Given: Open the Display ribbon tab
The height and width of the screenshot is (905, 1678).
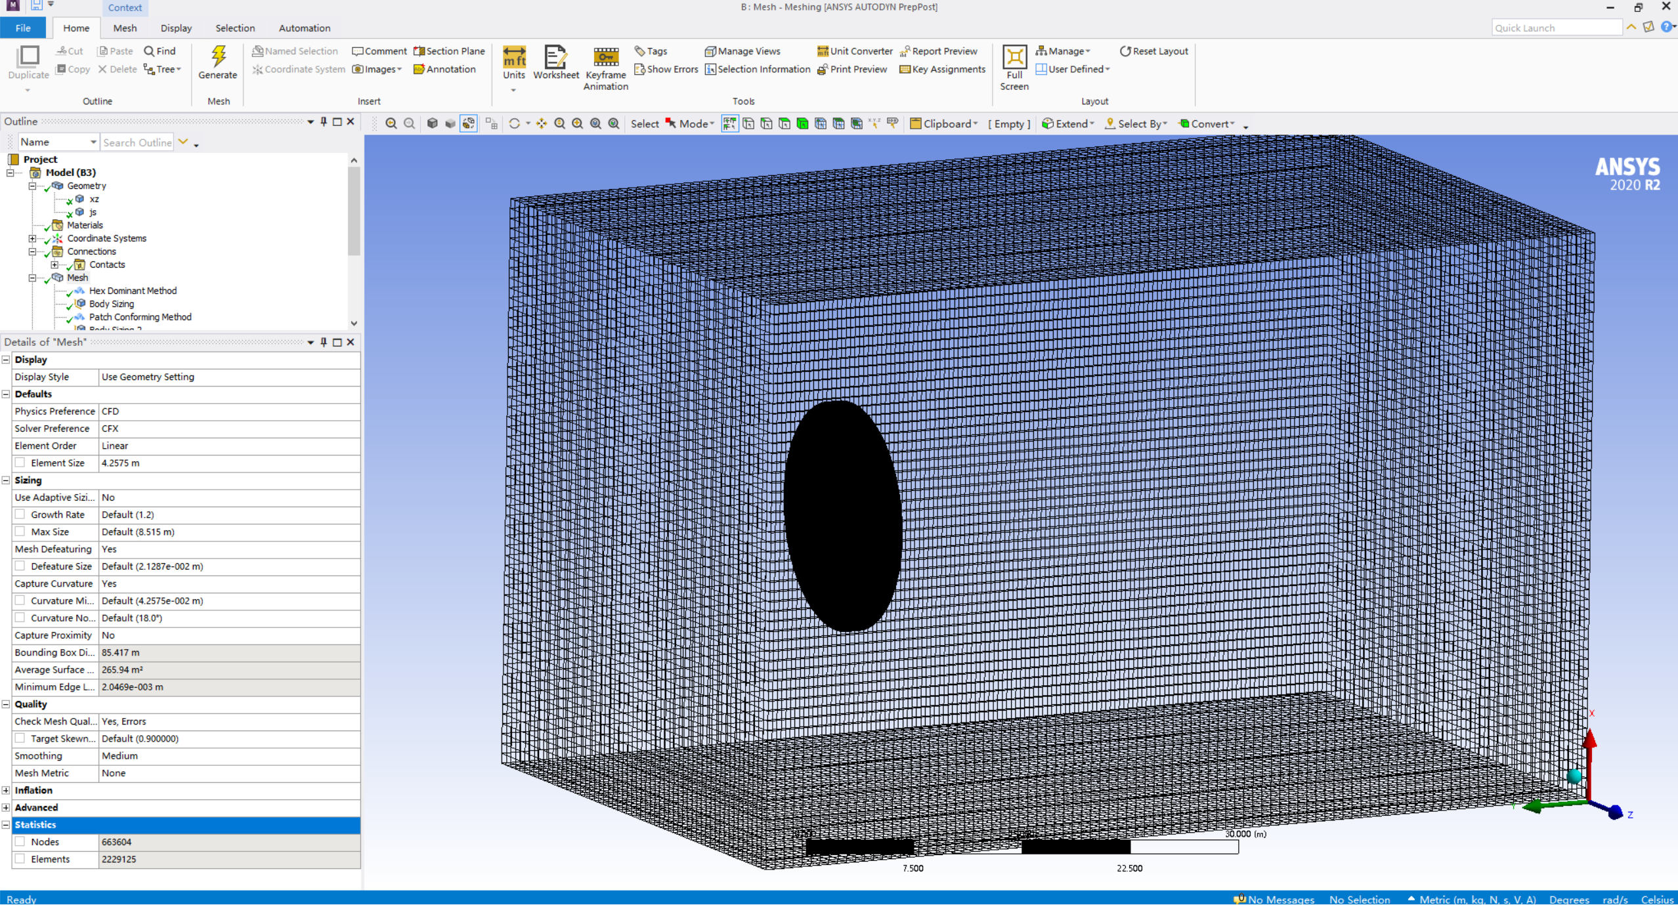Looking at the screenshot, I should pyautogui.click(x=176, y=28).
